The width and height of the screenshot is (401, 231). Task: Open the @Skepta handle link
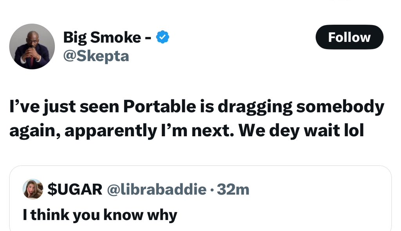(96, 56)
